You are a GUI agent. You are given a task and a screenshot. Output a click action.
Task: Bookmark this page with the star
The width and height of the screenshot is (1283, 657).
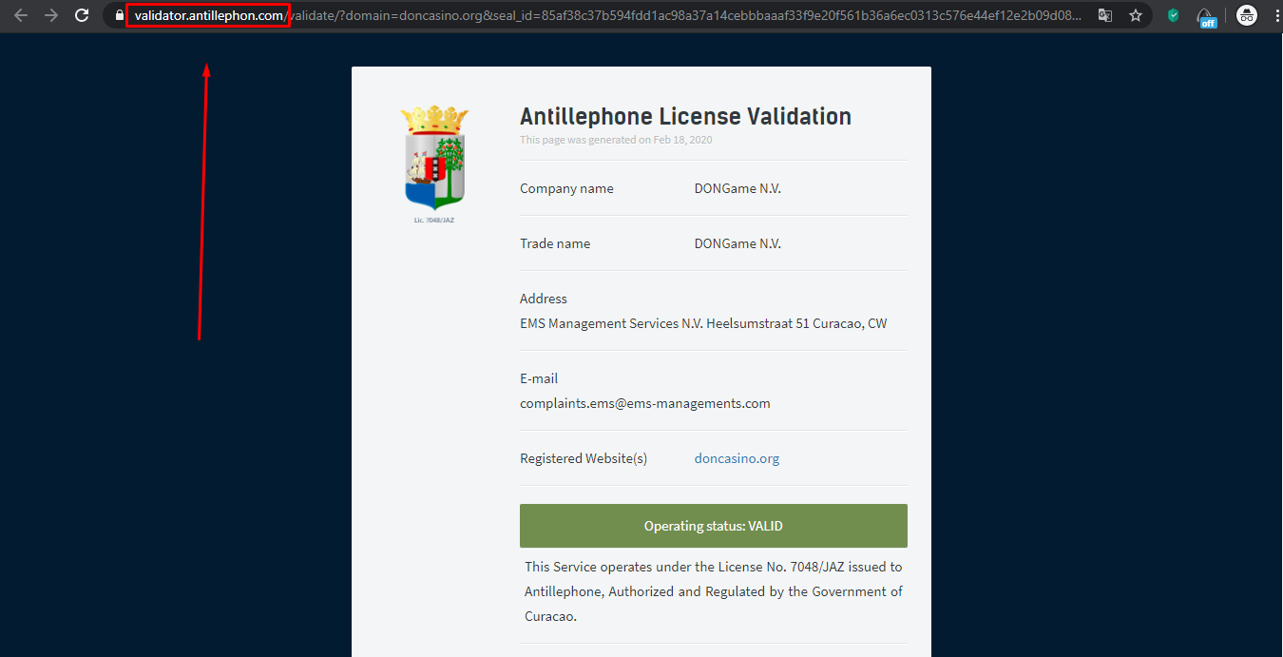pos(1135,15)
